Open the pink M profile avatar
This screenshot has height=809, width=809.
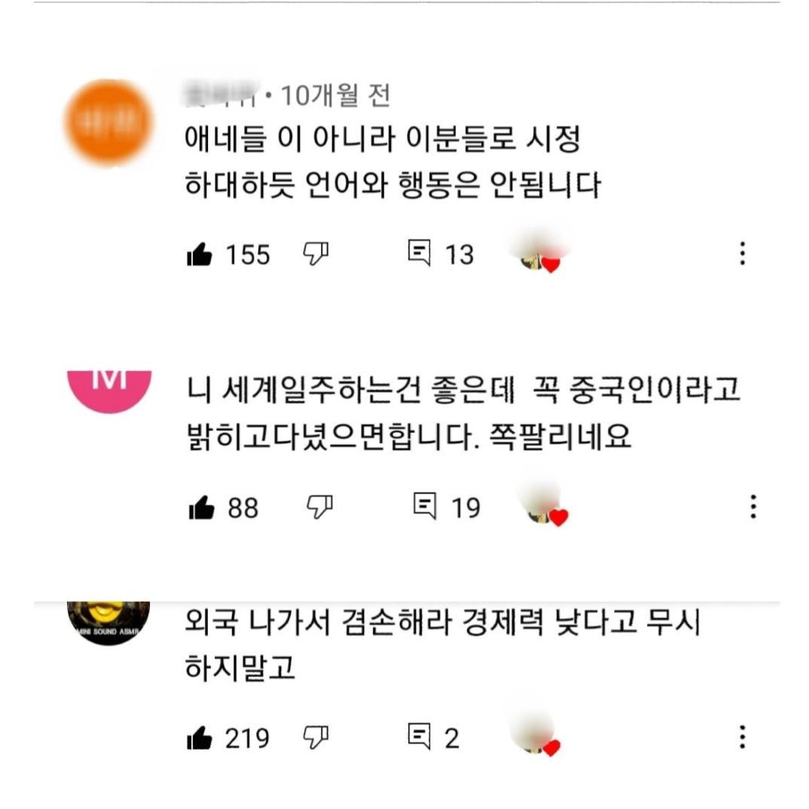click(109, 392)
